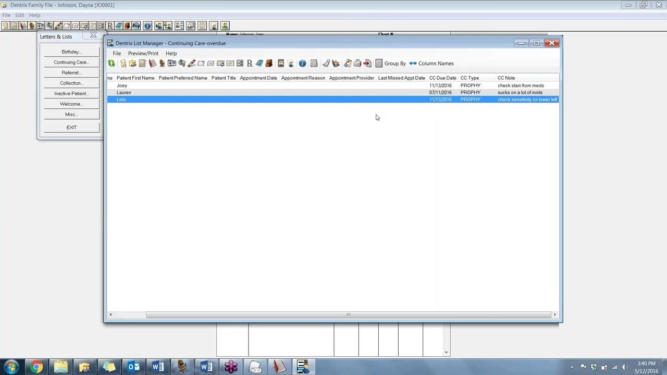Click the Windows Start button
This screenshot has width=667, height=375.
point(11,367)
